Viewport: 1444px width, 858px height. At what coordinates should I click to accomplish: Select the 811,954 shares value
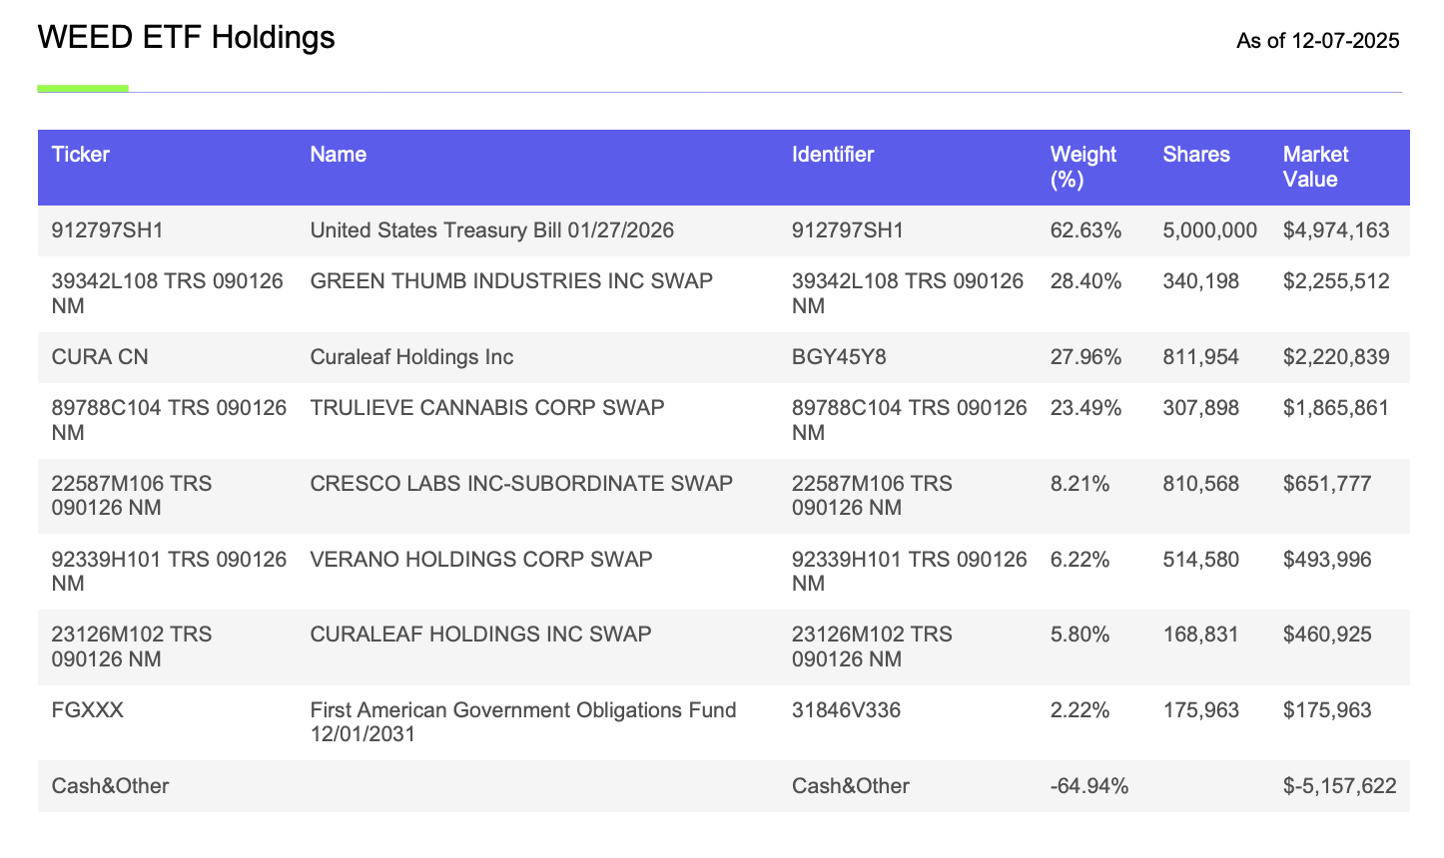pyautogui.click(x=1200, y=357)
